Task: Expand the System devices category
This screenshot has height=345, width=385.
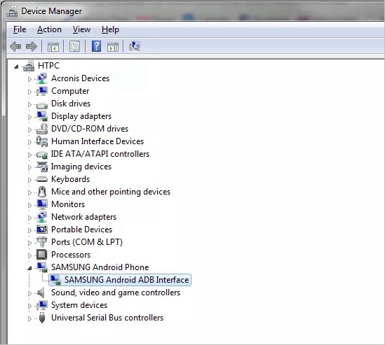Action: [x=29, y=306]
